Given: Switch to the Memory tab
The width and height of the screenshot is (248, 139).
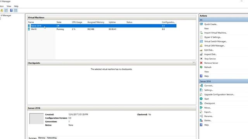Looking at the screenshot, I should [x=42, y=138].
